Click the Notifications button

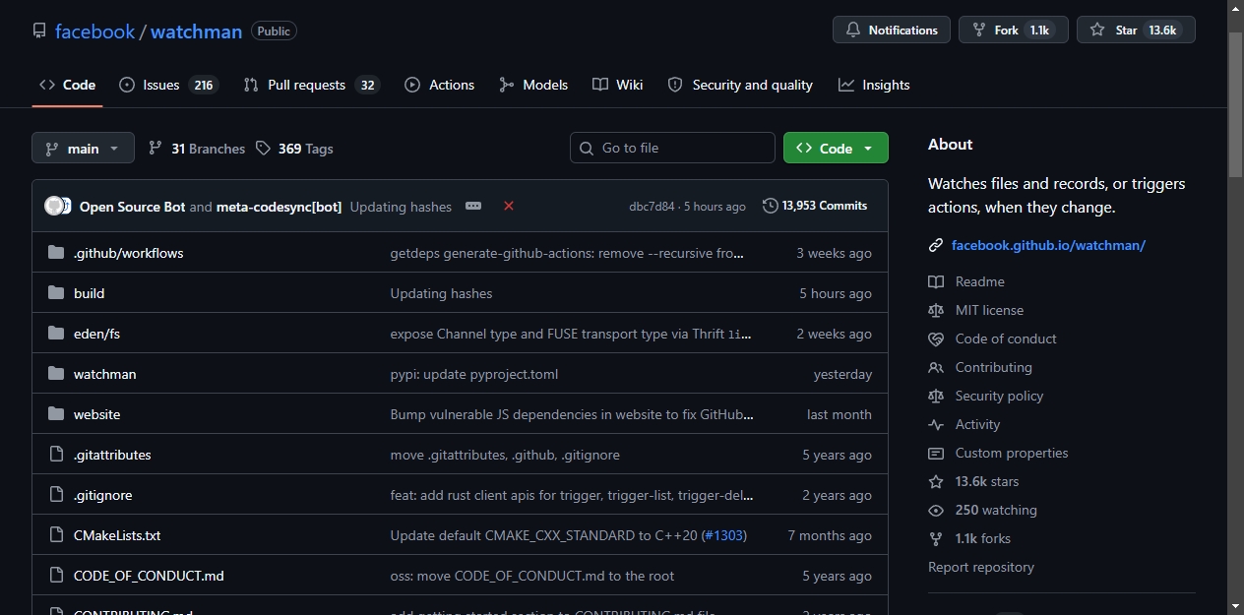[892, 31]
